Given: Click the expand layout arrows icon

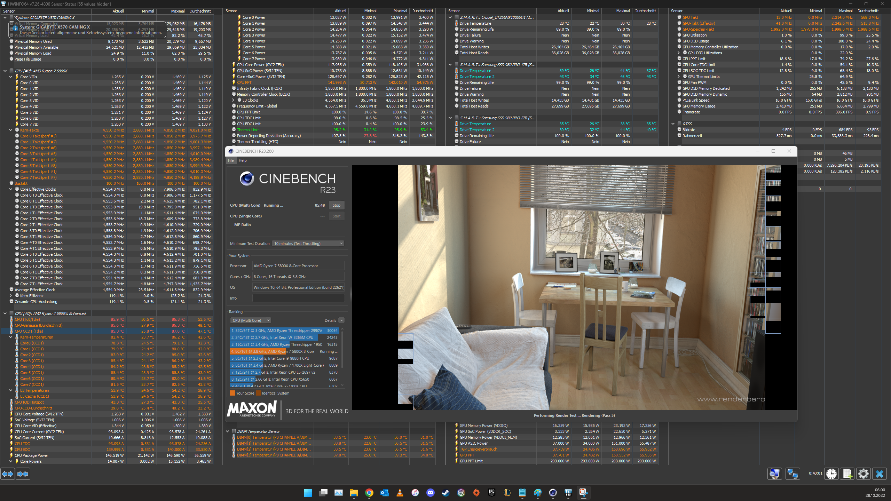Looking at the screenshot, I should [x=8, y=474].
